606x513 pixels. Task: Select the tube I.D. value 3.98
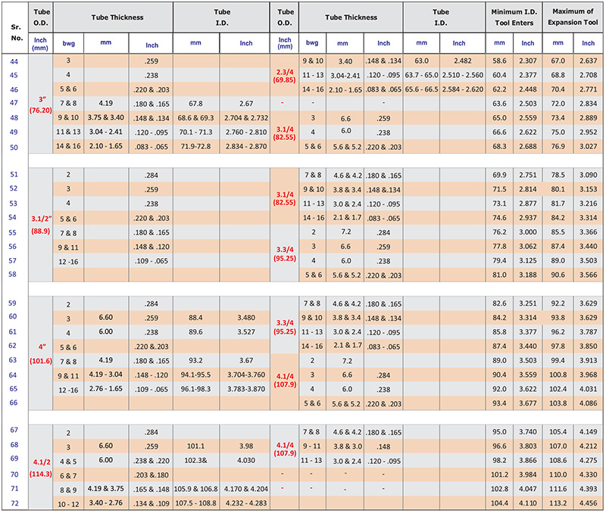(x=245, y=446)
